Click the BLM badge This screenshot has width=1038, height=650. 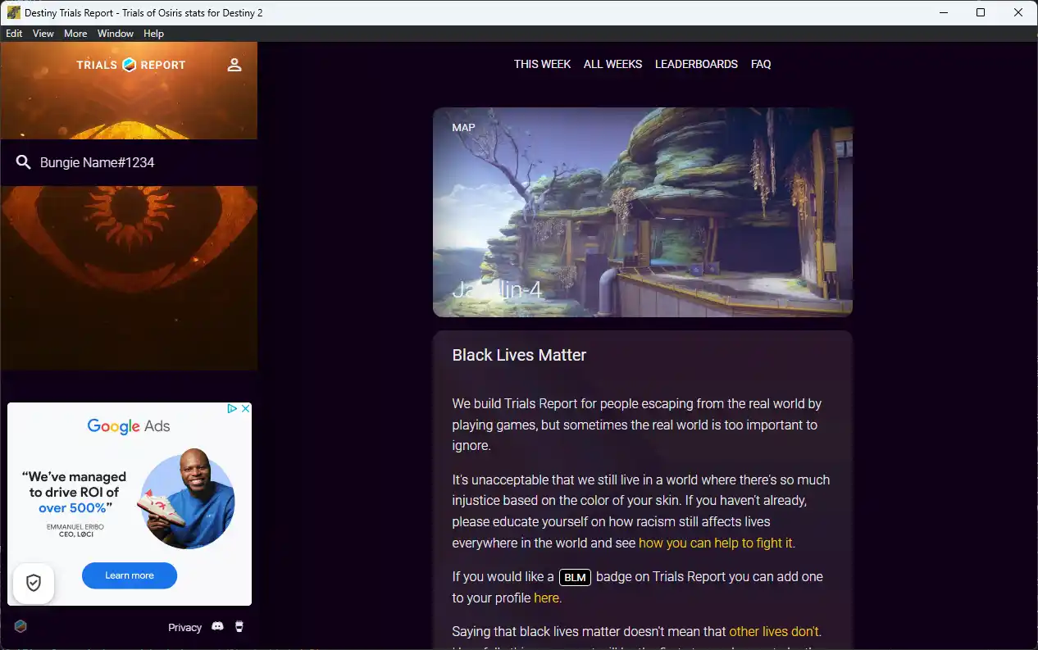575,577
